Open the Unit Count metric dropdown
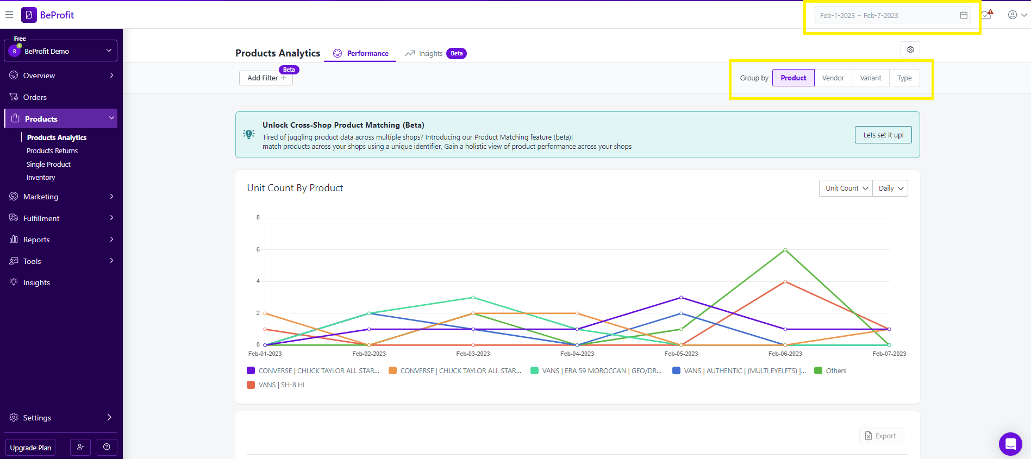1031x459 pixels. (846, 188)
